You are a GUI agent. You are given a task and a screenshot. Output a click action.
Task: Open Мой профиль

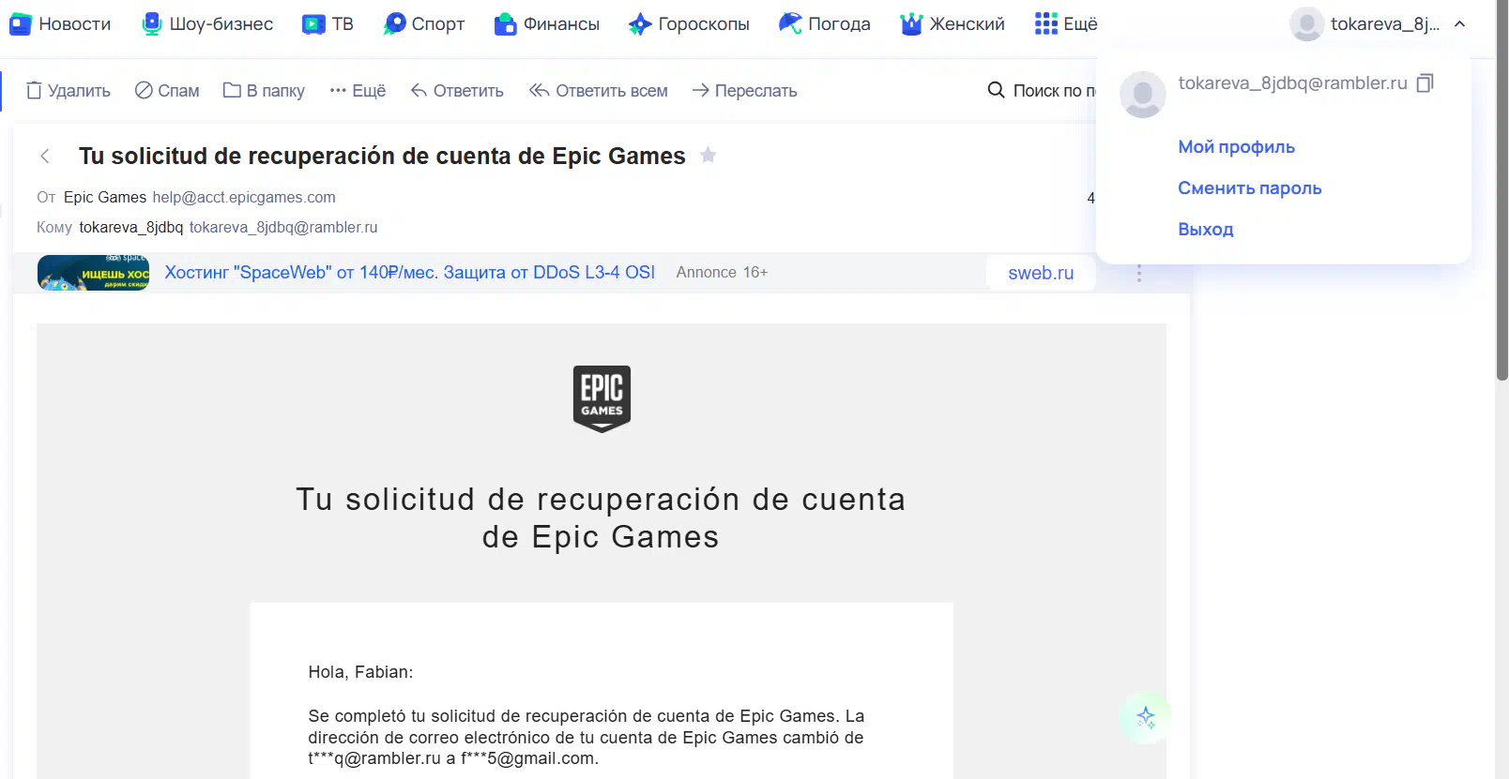tap(1236, 147)
